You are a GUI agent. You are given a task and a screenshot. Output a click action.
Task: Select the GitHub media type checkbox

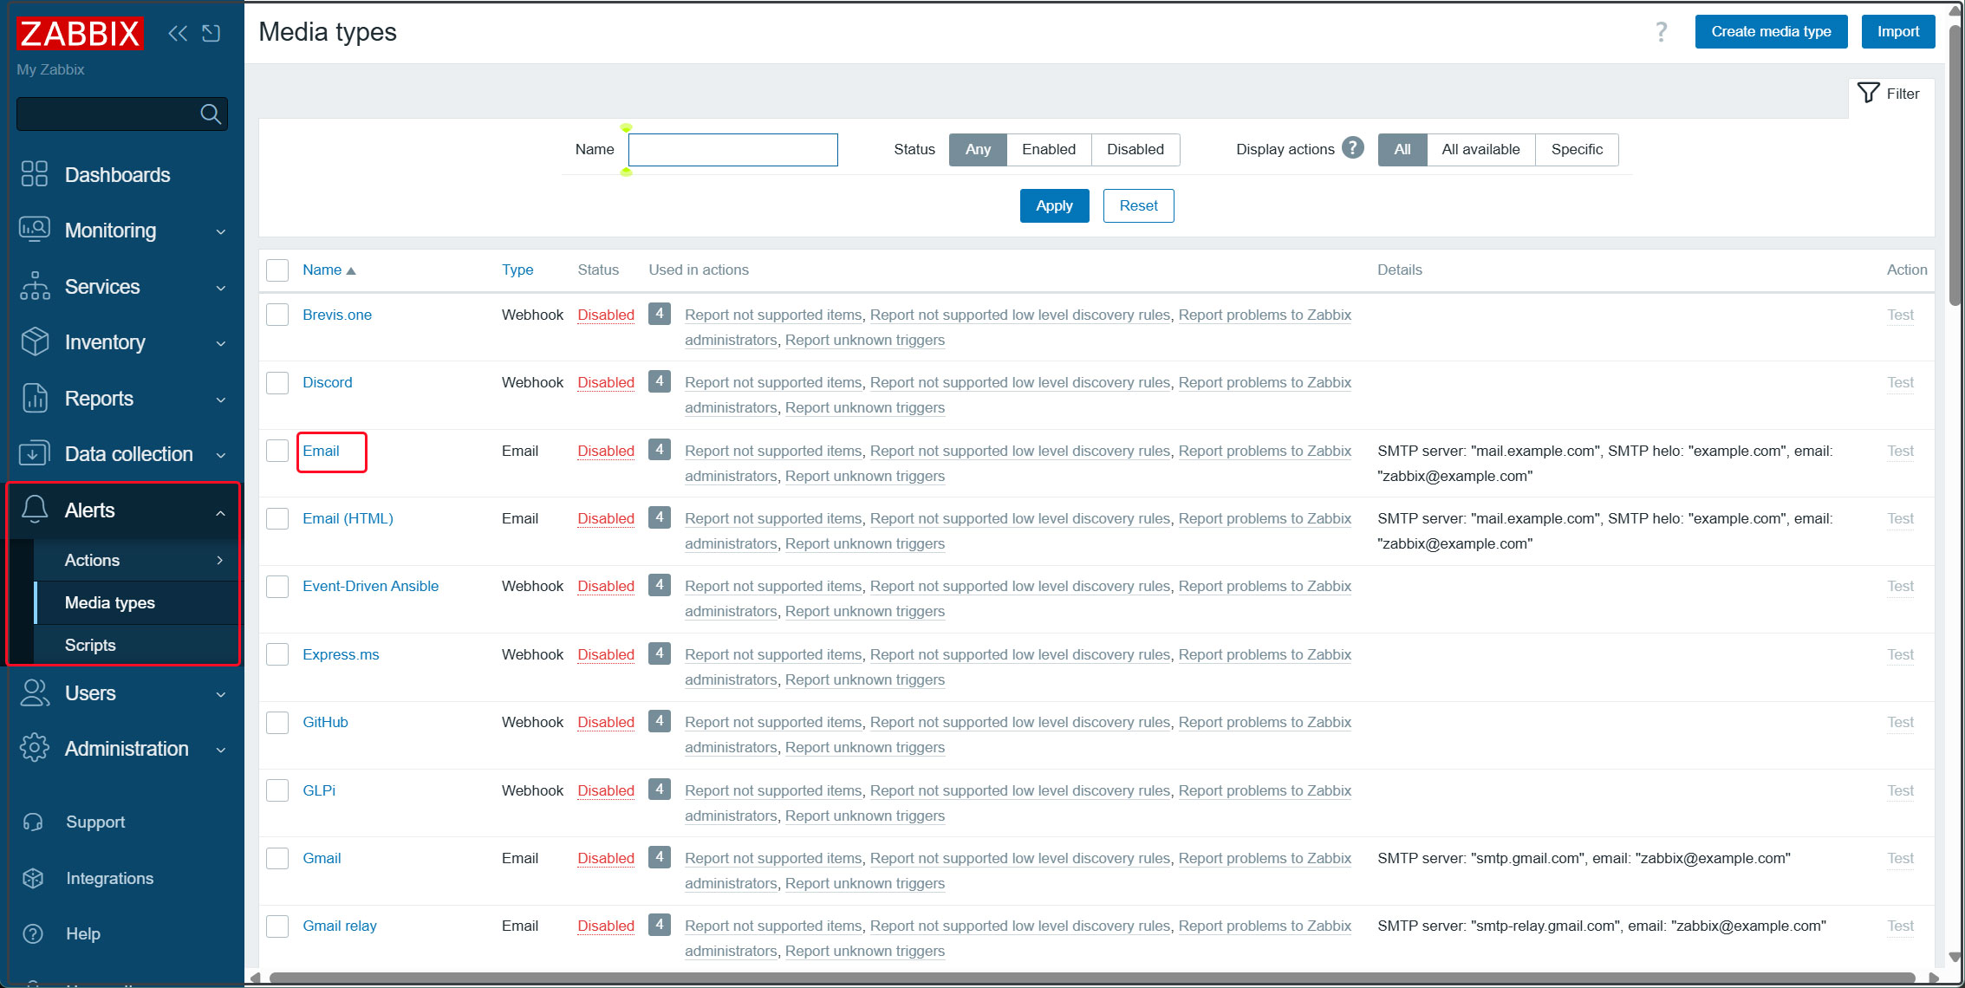[x=277, y=722]
